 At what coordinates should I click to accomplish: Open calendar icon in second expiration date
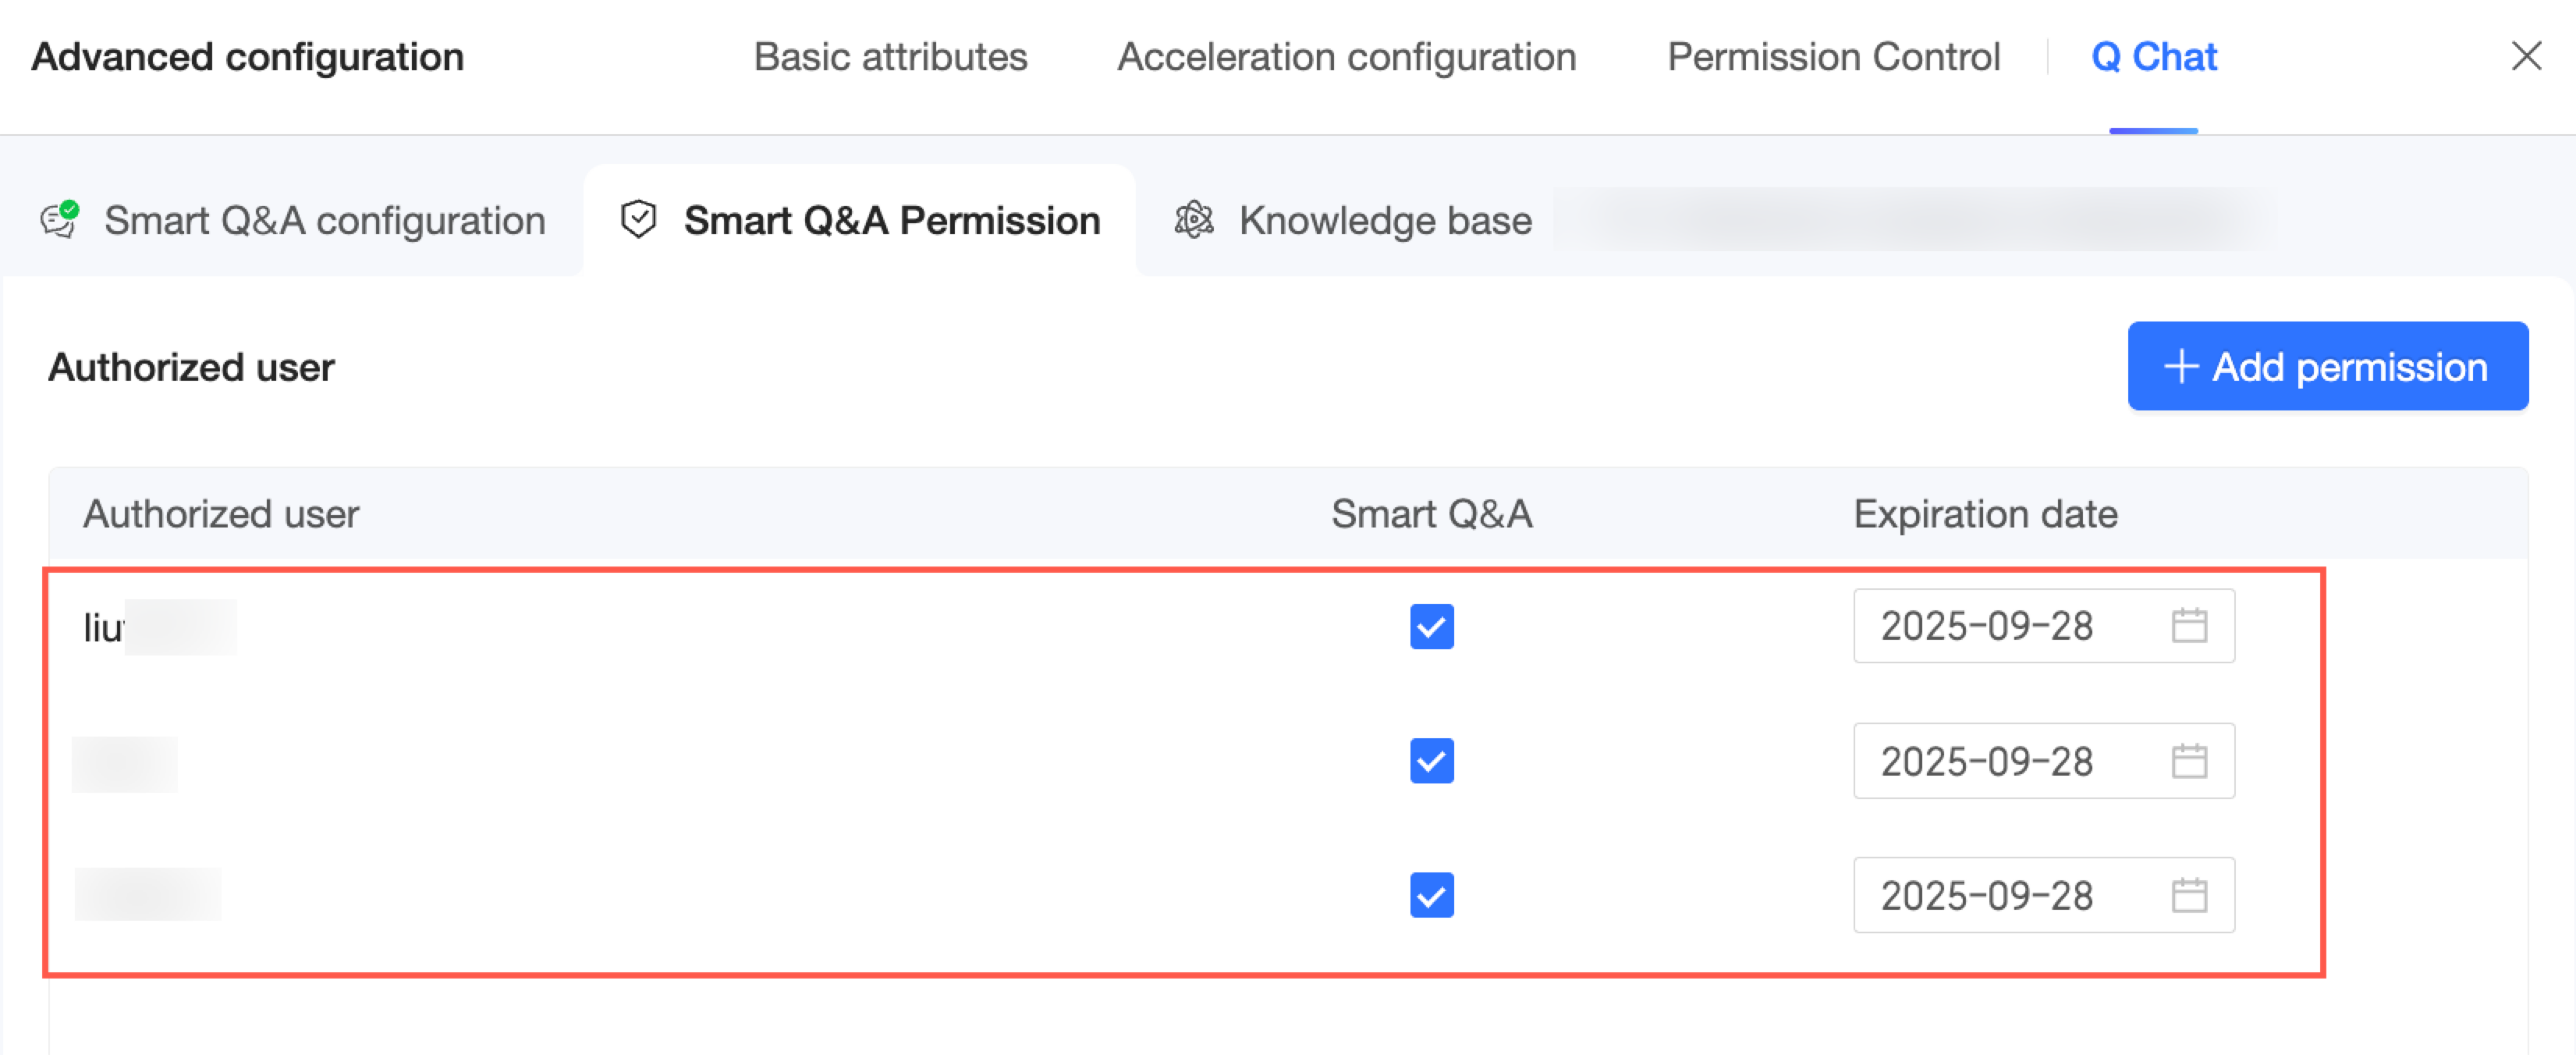(x=2189, y=761)
